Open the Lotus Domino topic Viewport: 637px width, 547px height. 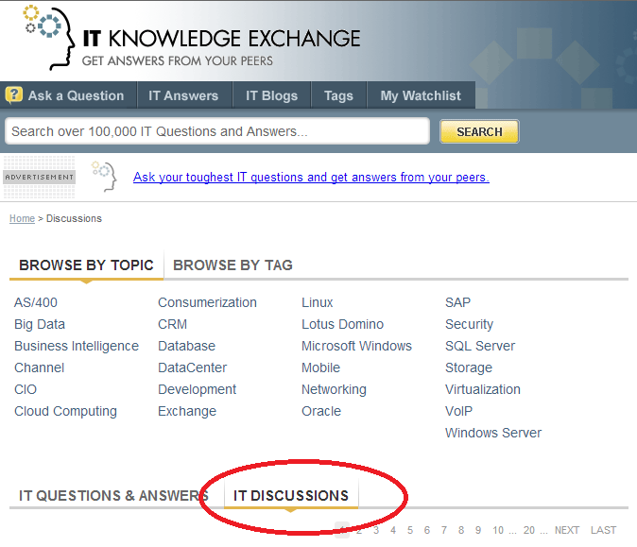[342, 324]
